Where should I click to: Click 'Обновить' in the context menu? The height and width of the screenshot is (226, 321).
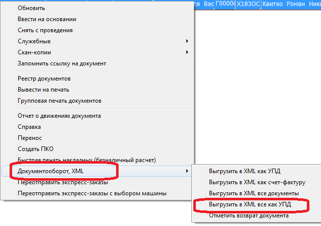31,8
